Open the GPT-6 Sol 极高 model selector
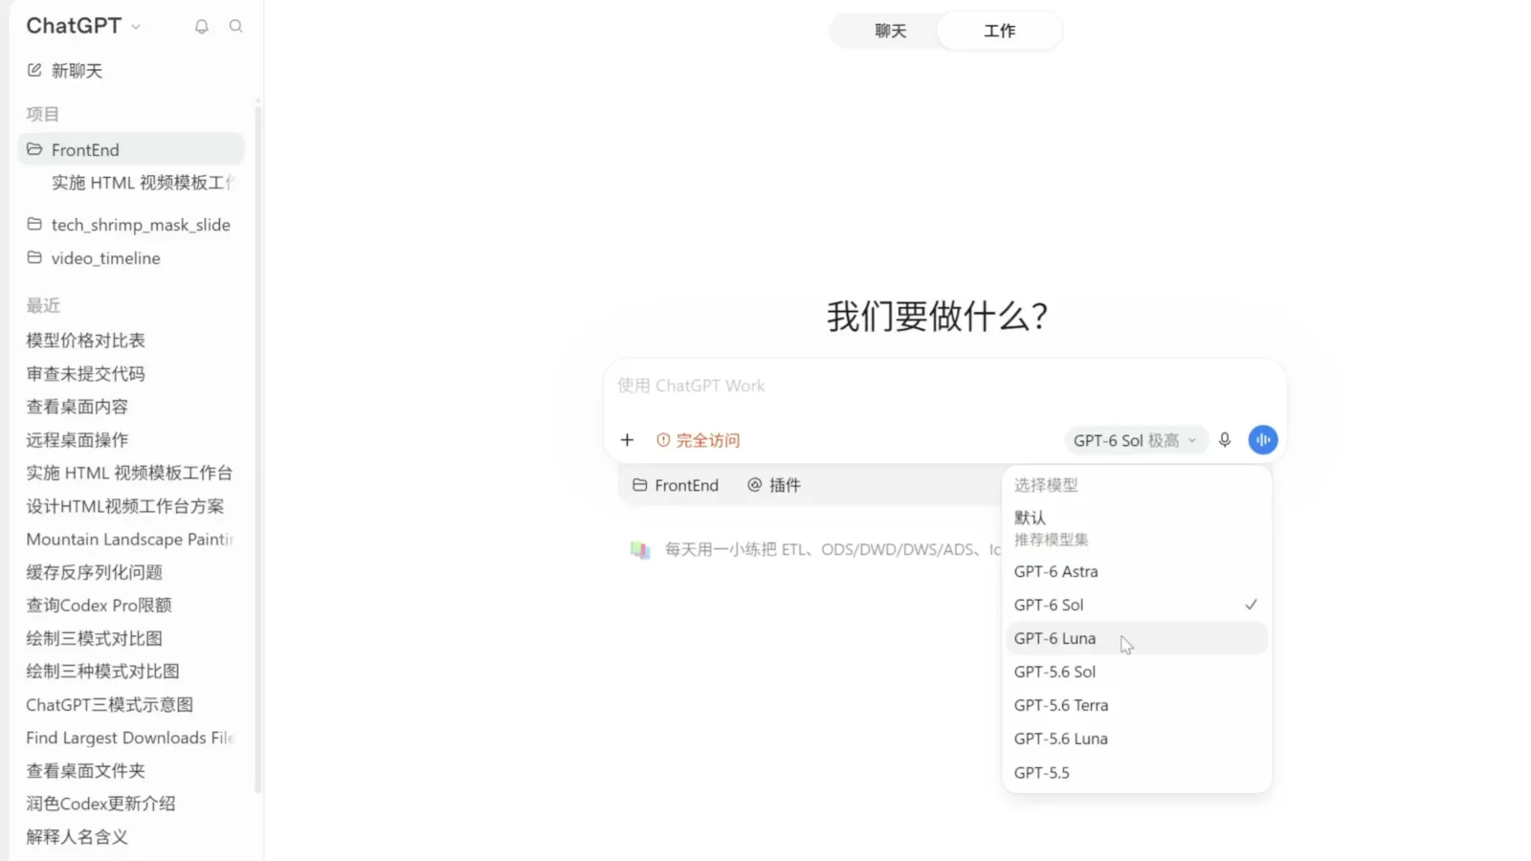 1135,440
